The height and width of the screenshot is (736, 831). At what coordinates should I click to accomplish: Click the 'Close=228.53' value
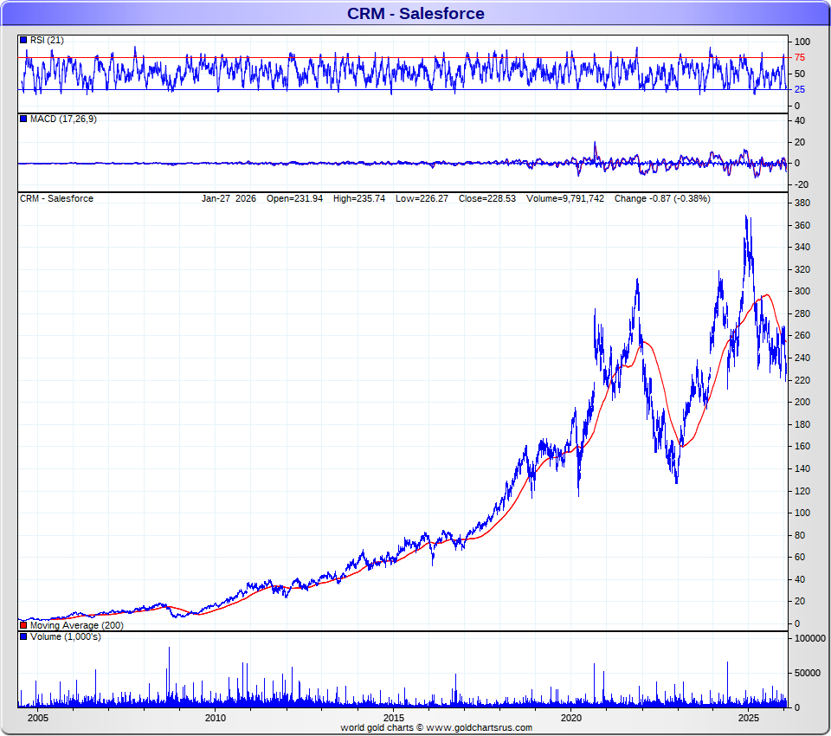(487, 198)
